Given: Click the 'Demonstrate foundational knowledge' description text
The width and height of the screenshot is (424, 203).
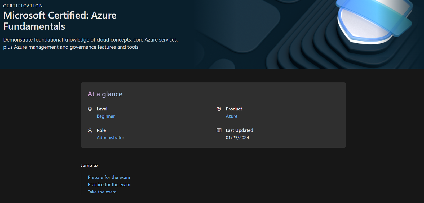Looking at the screenshot, I should [90, 43].
